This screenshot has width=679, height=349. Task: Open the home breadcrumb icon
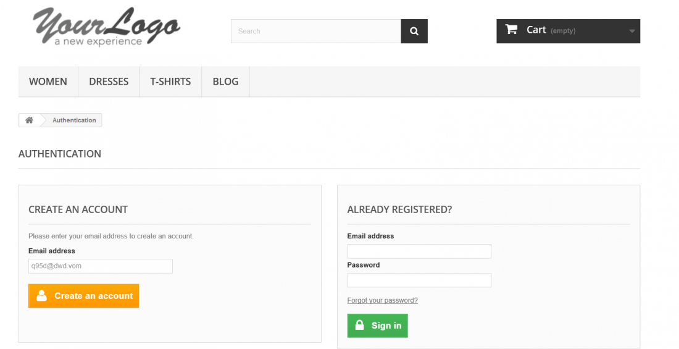tap(29, 120)
